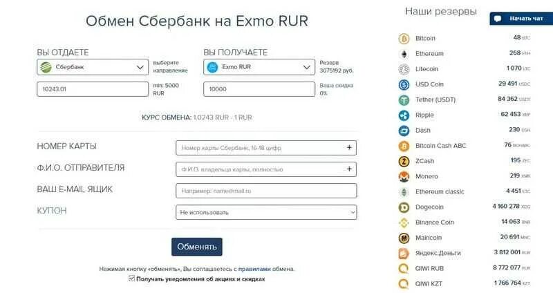Screen dimensions: 553x293
Task: Click the min: 5000 RUR text
Action: [x=166, y=89]
